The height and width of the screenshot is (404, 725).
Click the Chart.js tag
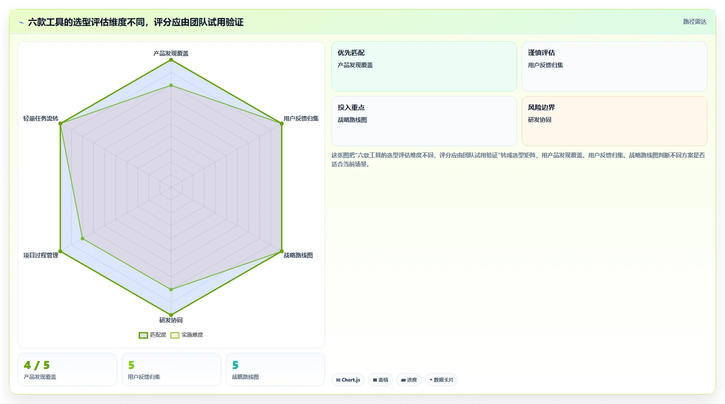(x=348, y=380)
